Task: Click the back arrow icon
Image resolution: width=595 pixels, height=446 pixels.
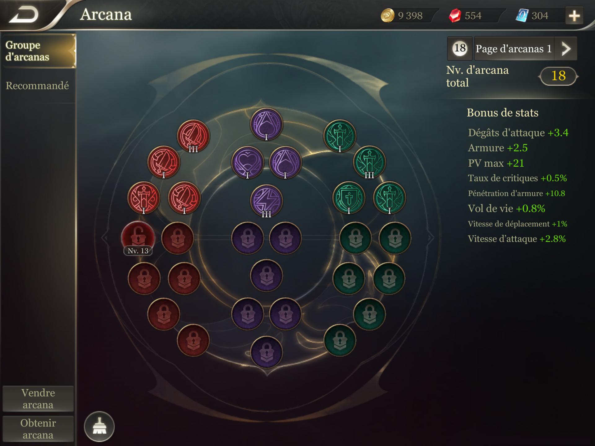Action: [24, 15]
